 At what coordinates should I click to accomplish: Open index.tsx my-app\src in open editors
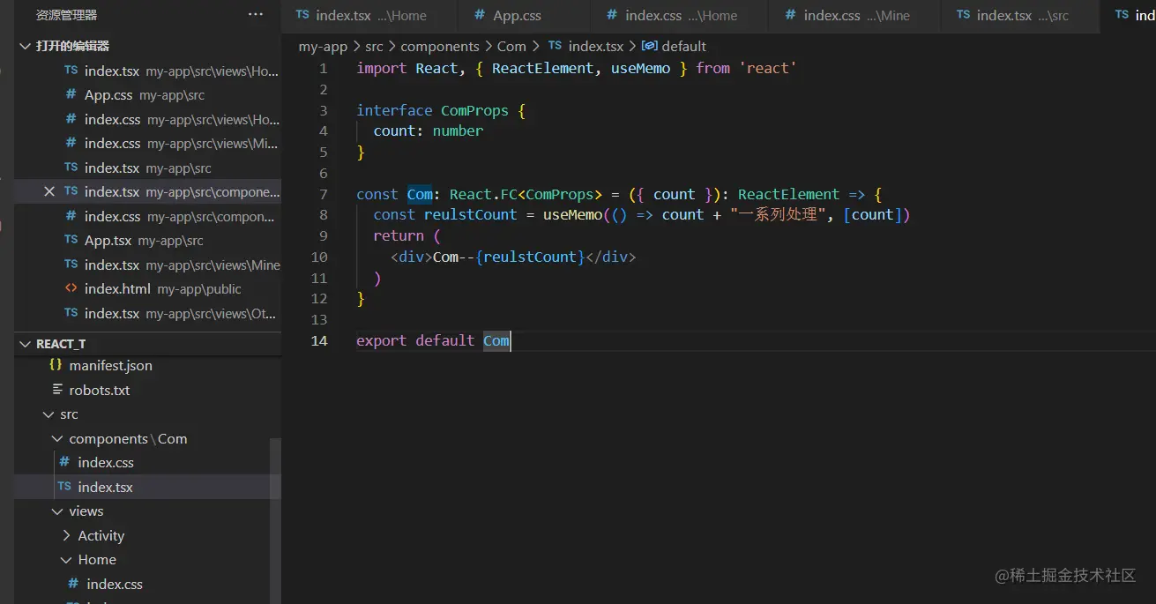click(x=148, y=168)
